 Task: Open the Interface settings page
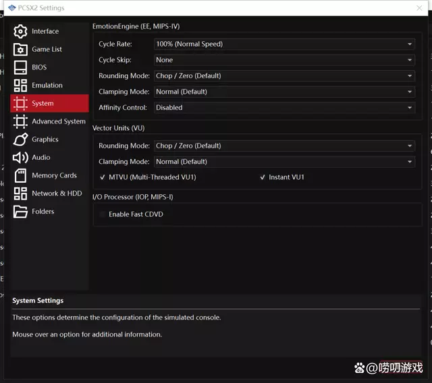(x=49, y=32)
